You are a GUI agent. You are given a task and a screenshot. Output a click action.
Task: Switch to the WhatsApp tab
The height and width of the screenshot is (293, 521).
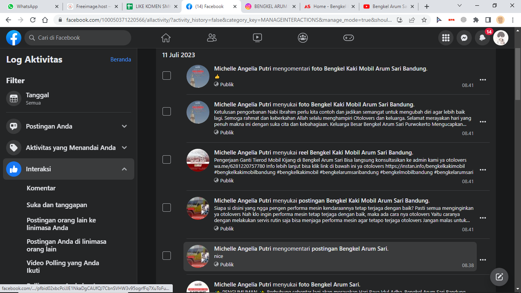tap(32, 6)
